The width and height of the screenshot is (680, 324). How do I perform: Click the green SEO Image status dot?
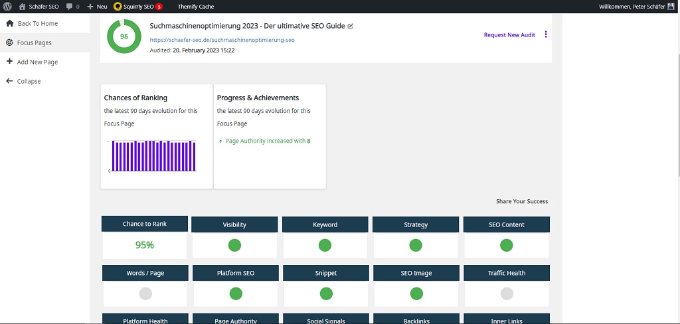coord(416,293)
